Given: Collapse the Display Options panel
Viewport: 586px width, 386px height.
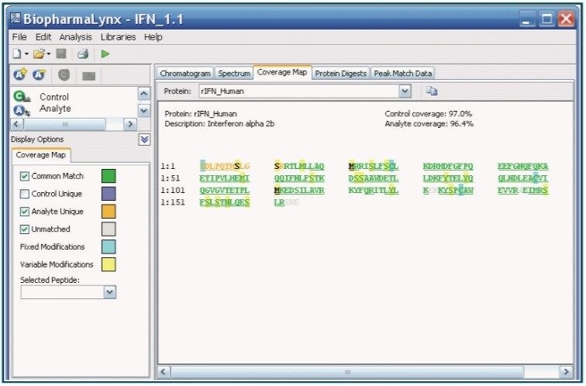Looking at the screenshot, I should [144, 140].
